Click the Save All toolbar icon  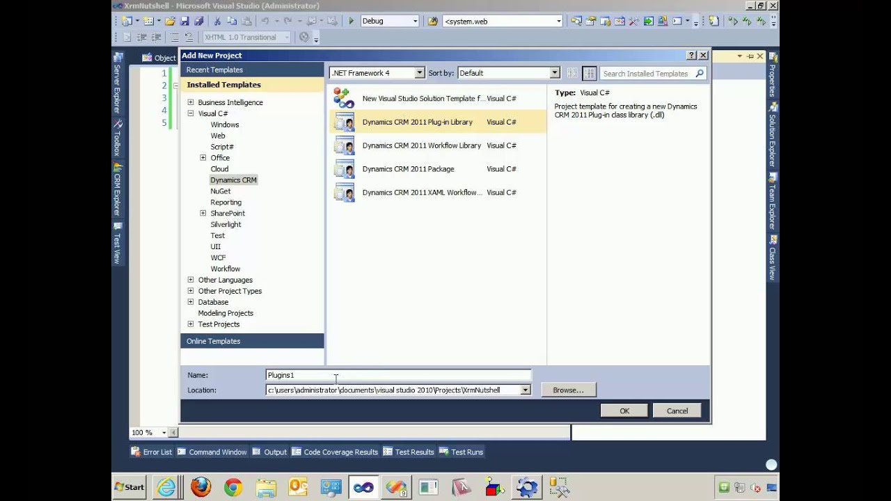(199, 21)
